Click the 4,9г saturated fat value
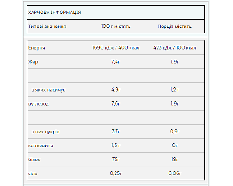Screen dimensions: 233x186 click(116, 90)
